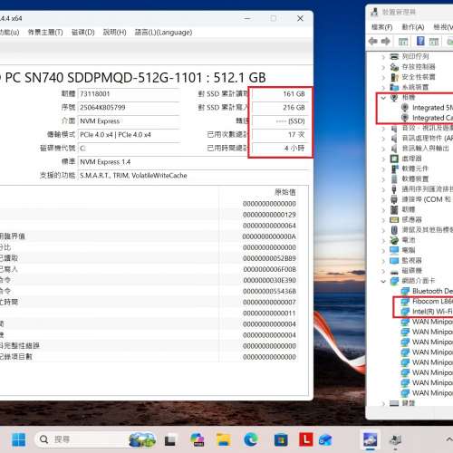The width and height of the screenshot is (453, 453).
Task: Click the forward arrow in Device Manager toolbar
Action: pyautogui.click(x=386, y=41)
